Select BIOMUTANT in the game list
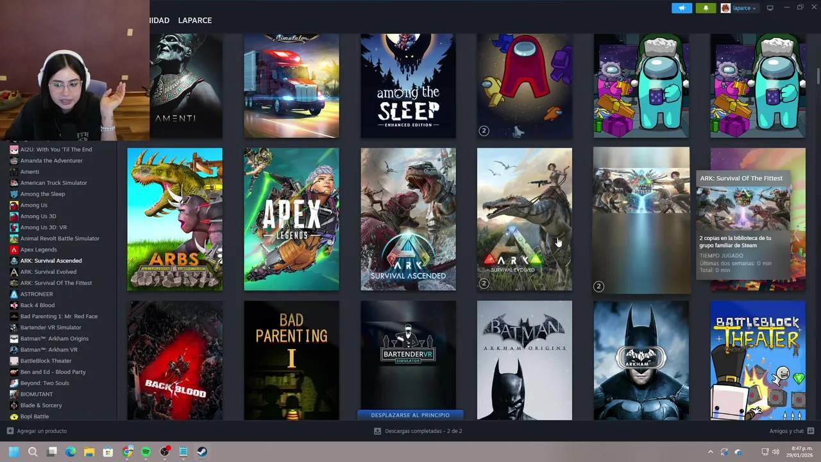The height and width of the screenshot is (462, 821). click(37, 394)
